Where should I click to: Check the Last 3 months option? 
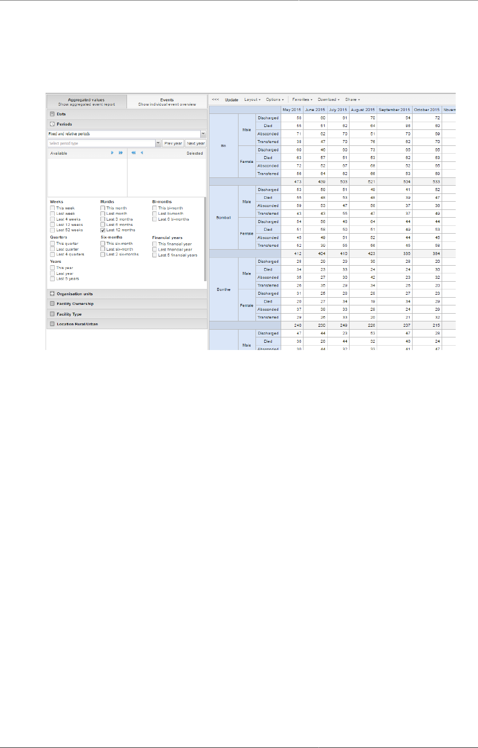coord(103,219)
